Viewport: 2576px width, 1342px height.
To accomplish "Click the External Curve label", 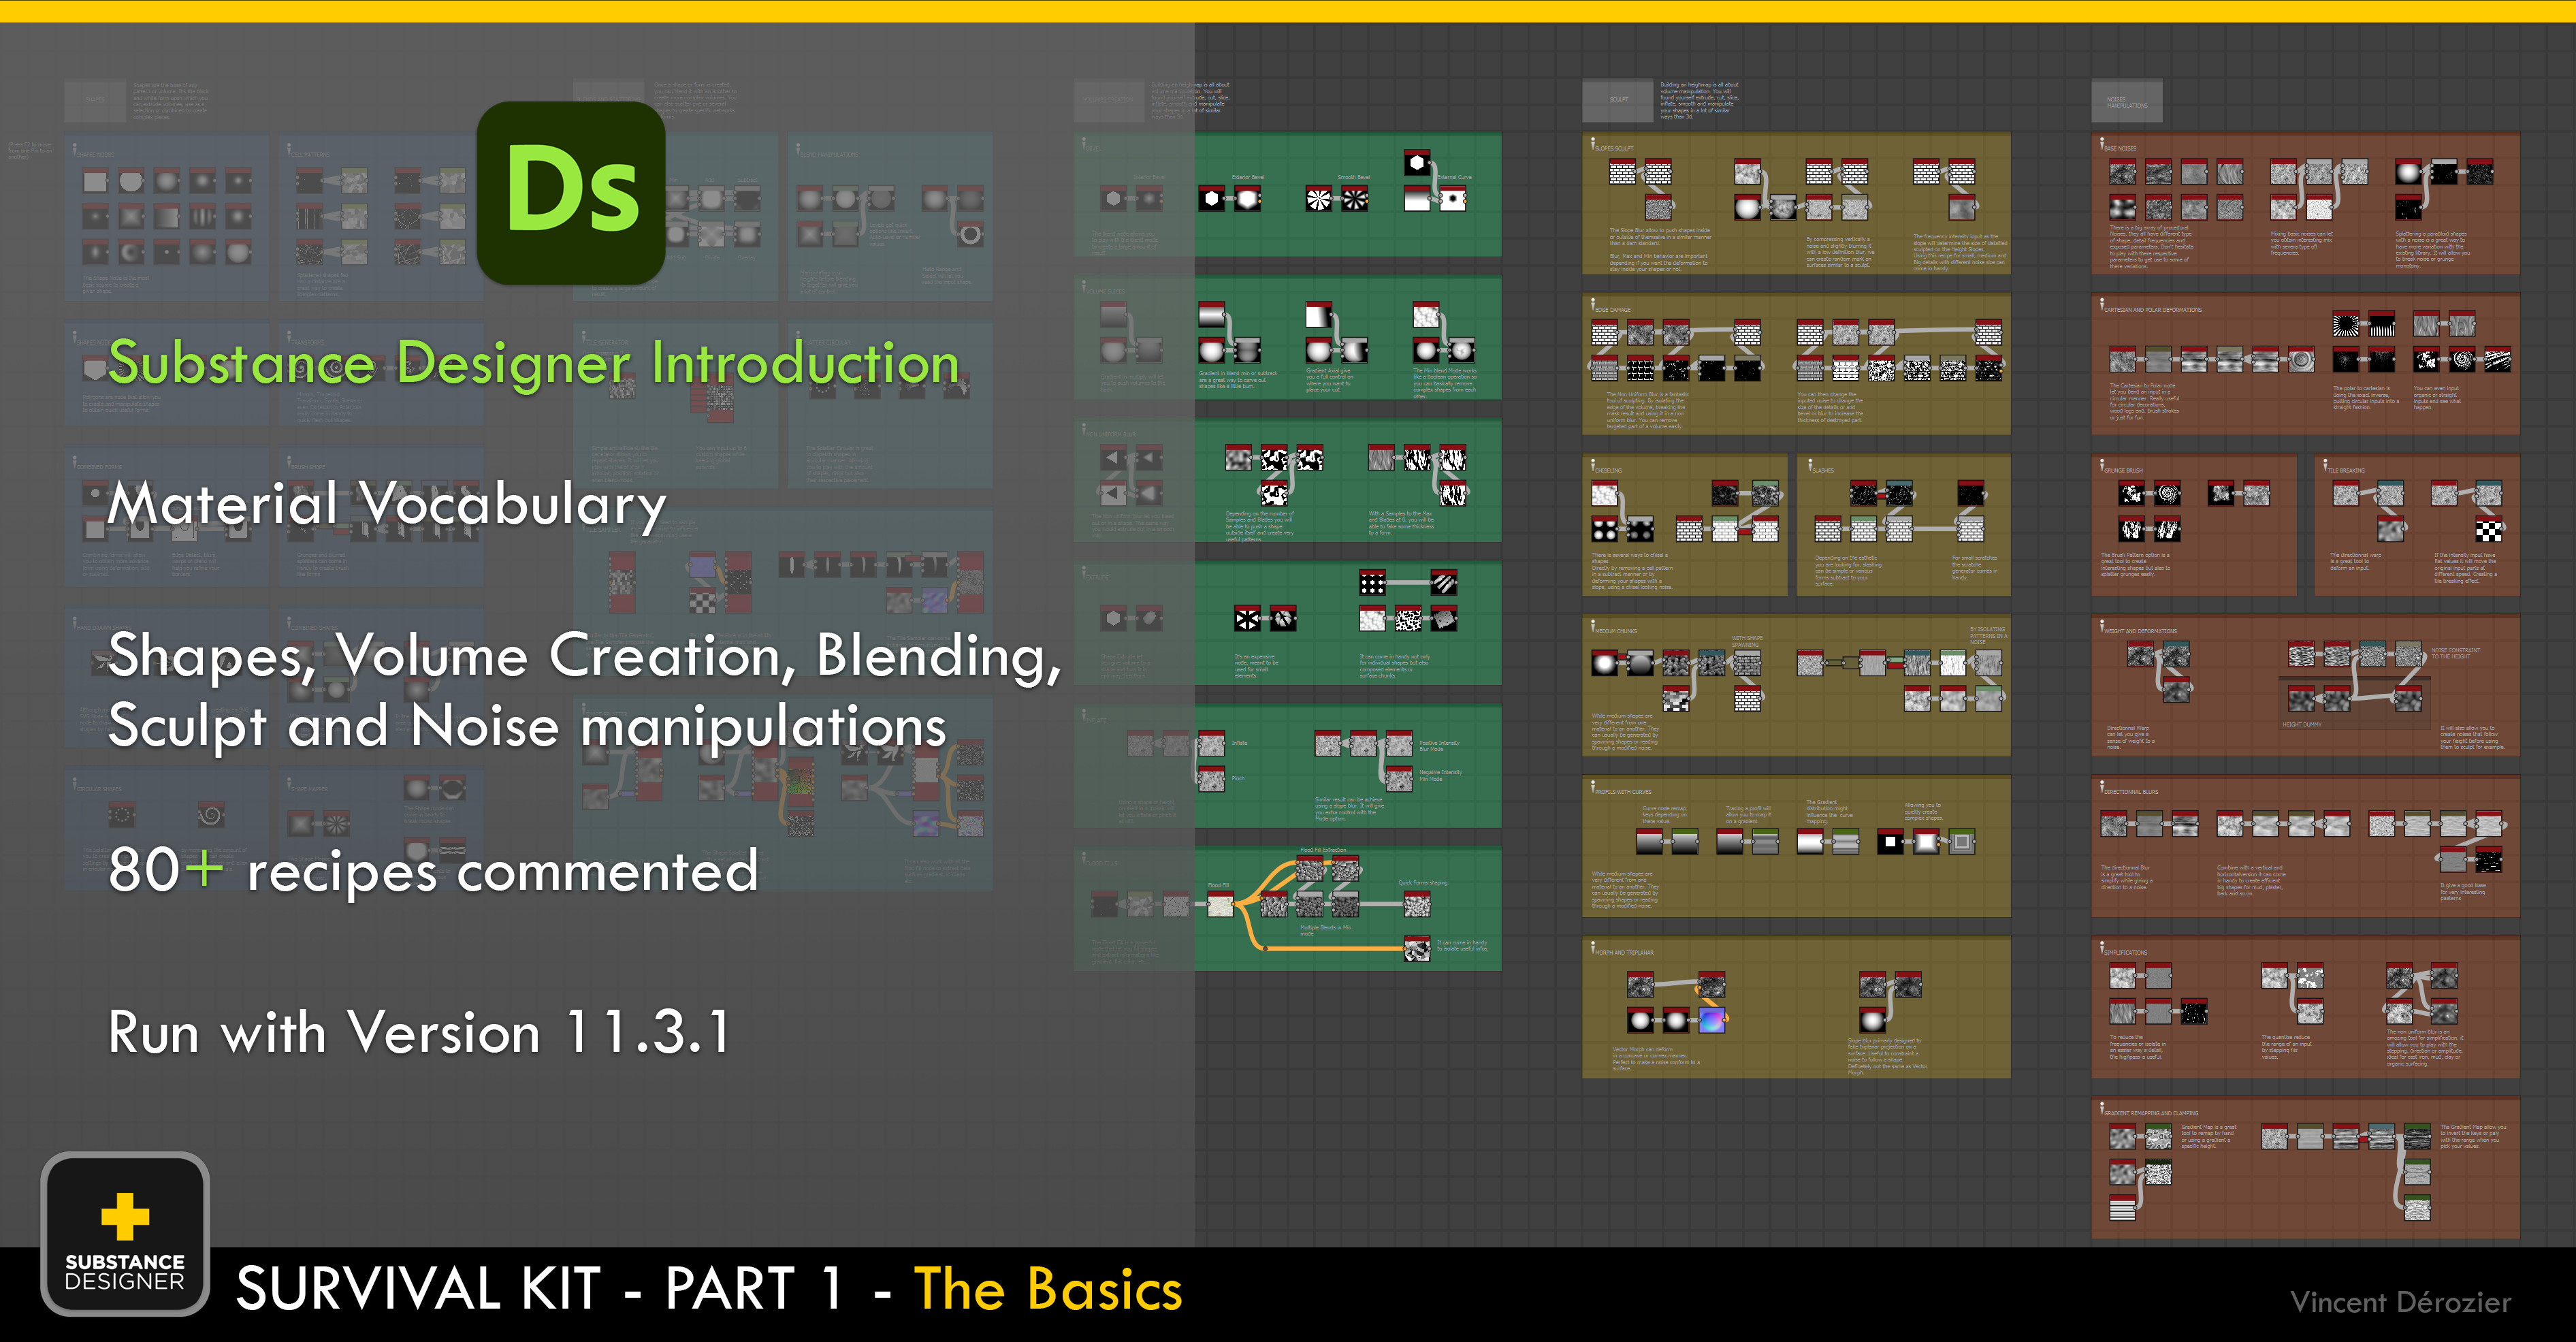I will pos(1454,177).
